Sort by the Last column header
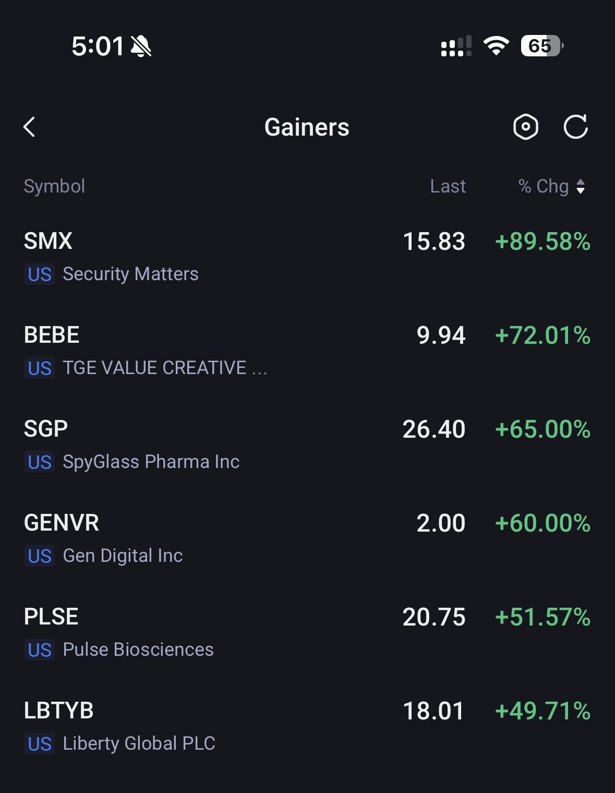This screenshot has width=615, height=793. pos(448,186)
